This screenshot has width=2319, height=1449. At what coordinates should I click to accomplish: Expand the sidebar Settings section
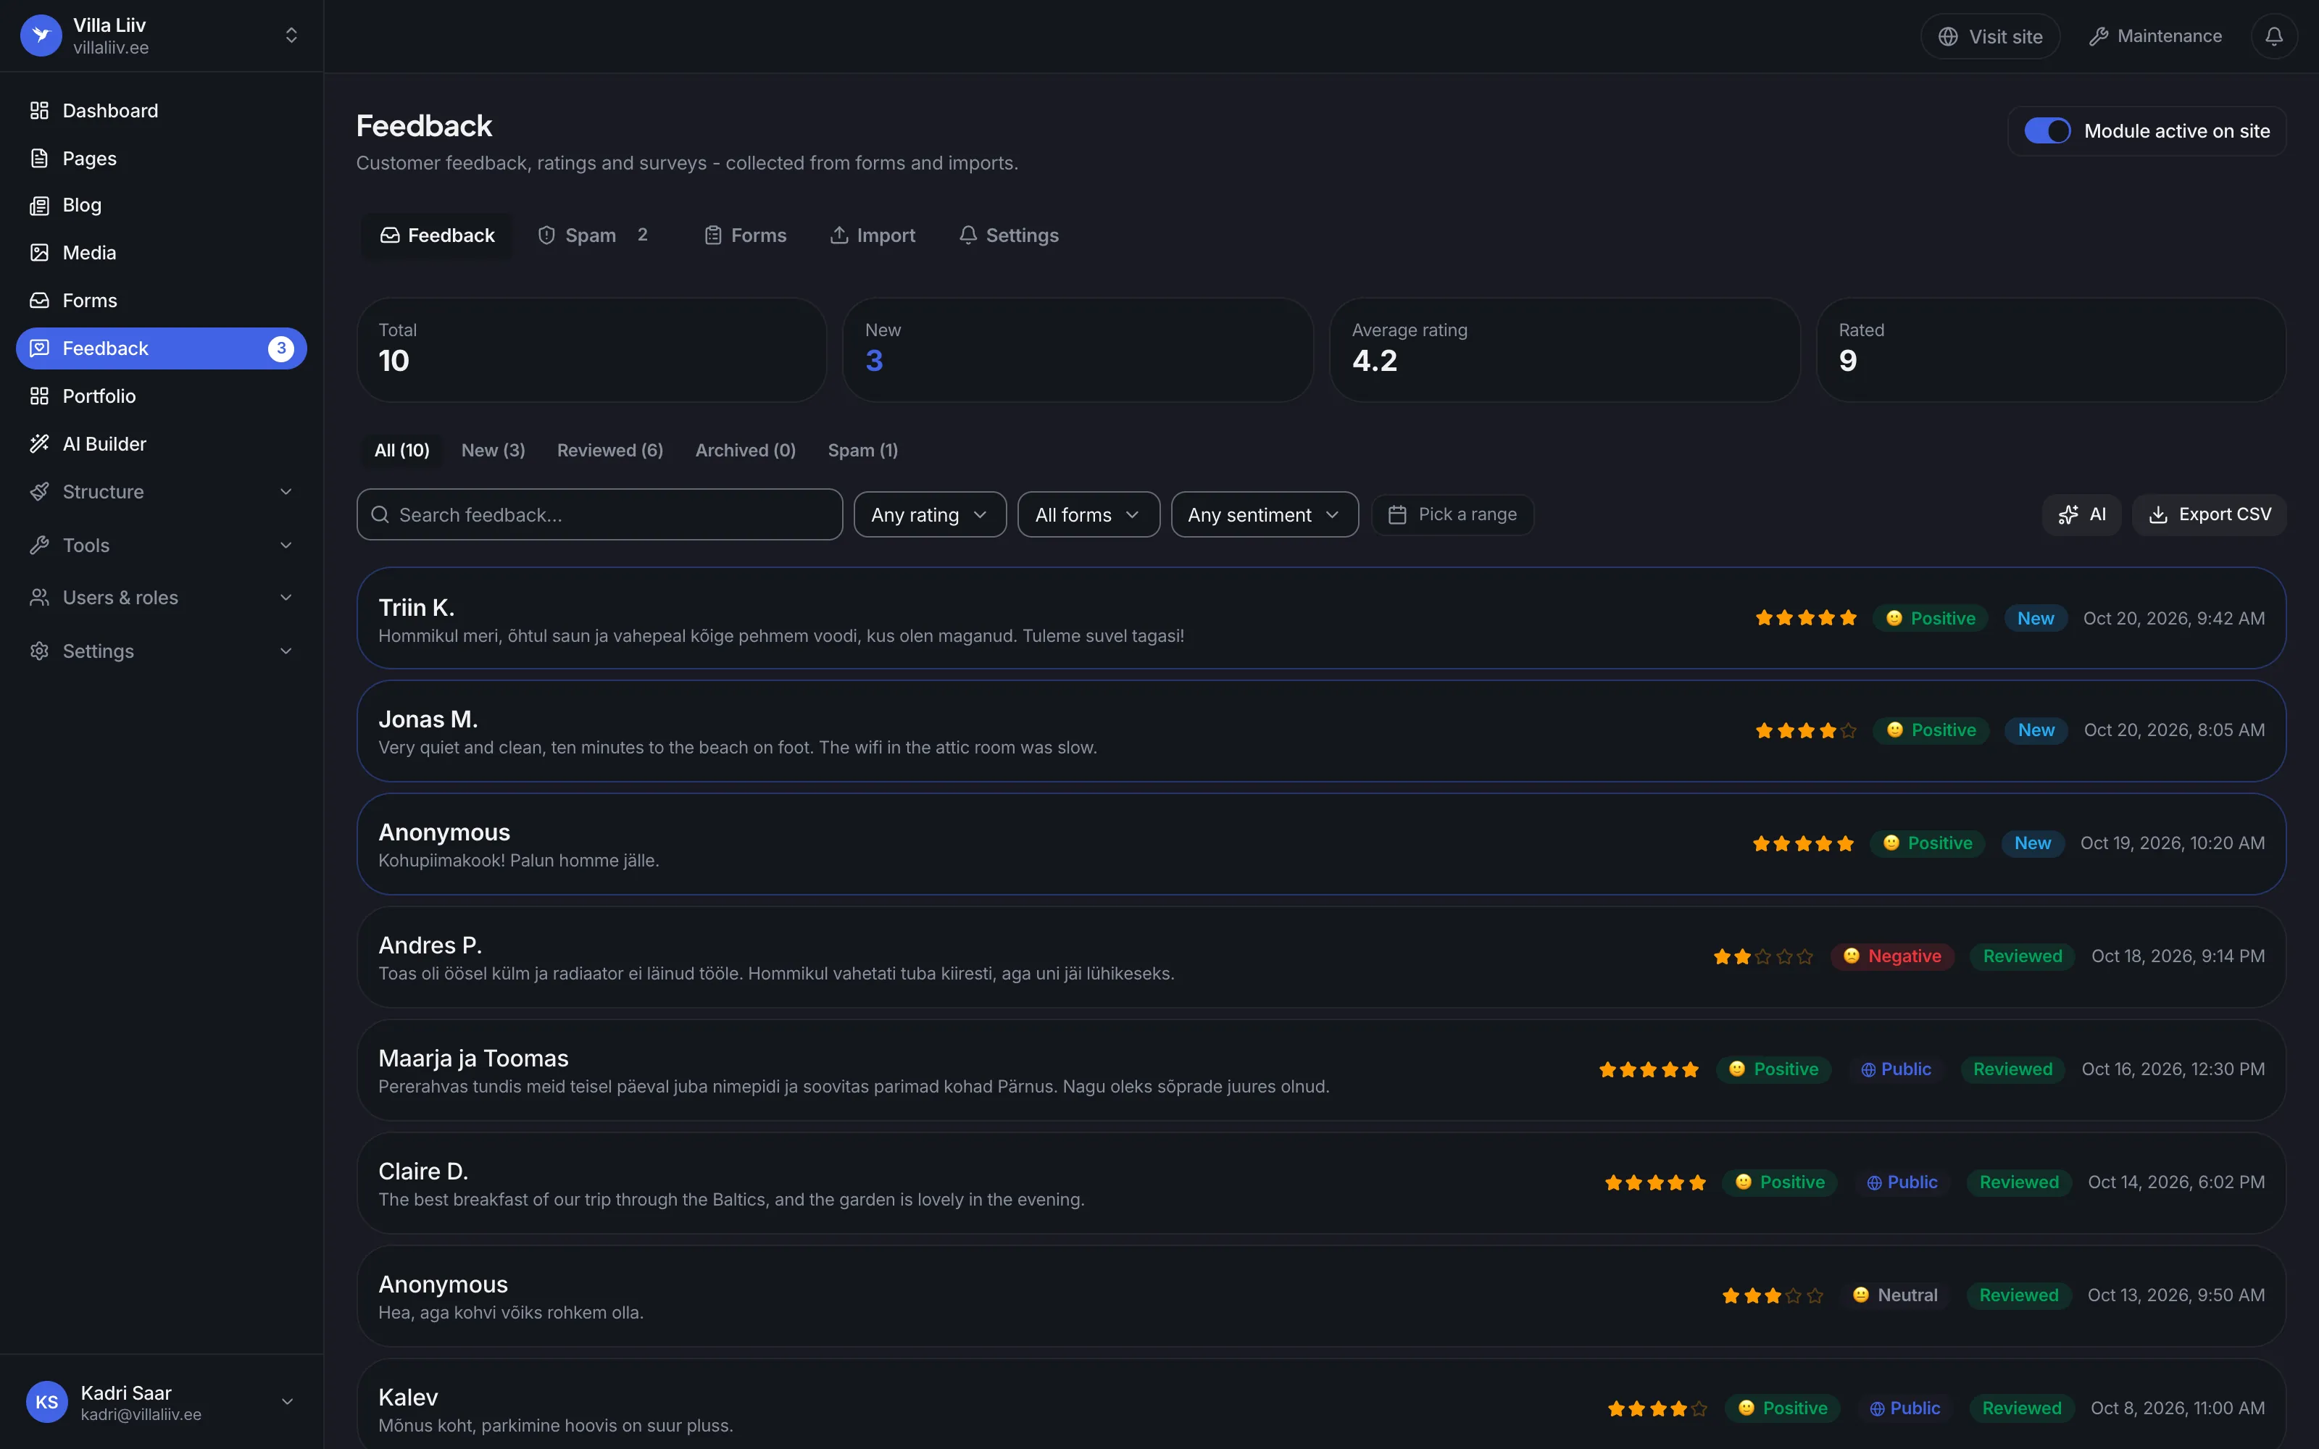(x=161, y=651)
